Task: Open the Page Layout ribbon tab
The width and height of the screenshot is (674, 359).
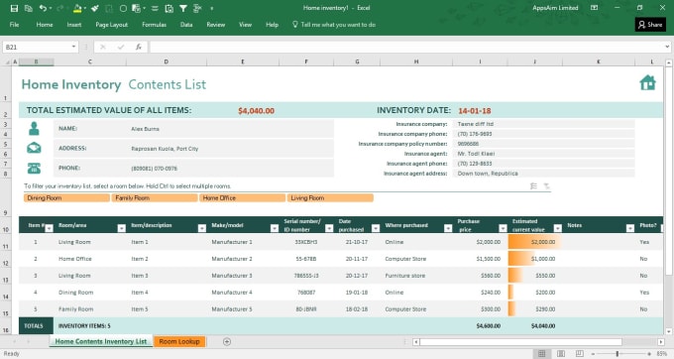Action: point(112,25)
